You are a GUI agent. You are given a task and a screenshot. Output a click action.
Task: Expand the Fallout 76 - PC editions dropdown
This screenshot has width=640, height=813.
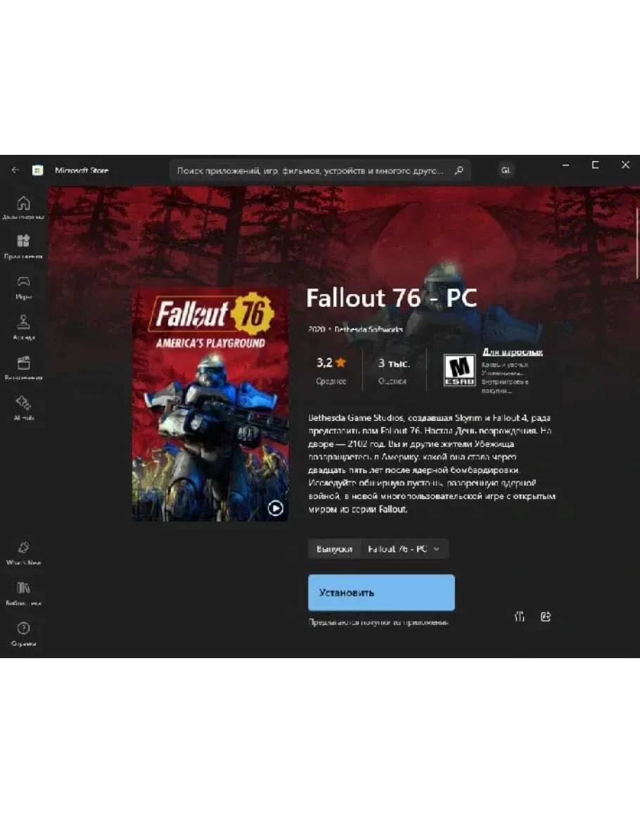coord(404,548)
